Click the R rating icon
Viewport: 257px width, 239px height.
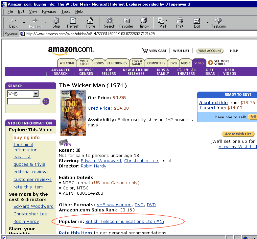(78, 150)
